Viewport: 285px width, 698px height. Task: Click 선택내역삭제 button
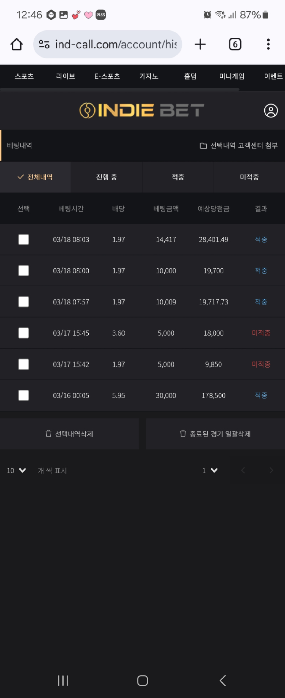(x=69, y=434)
